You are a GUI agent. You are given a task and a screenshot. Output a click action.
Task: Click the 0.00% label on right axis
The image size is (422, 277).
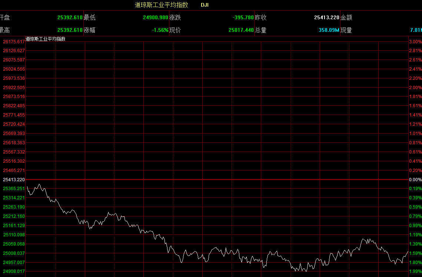pos(415,179)
